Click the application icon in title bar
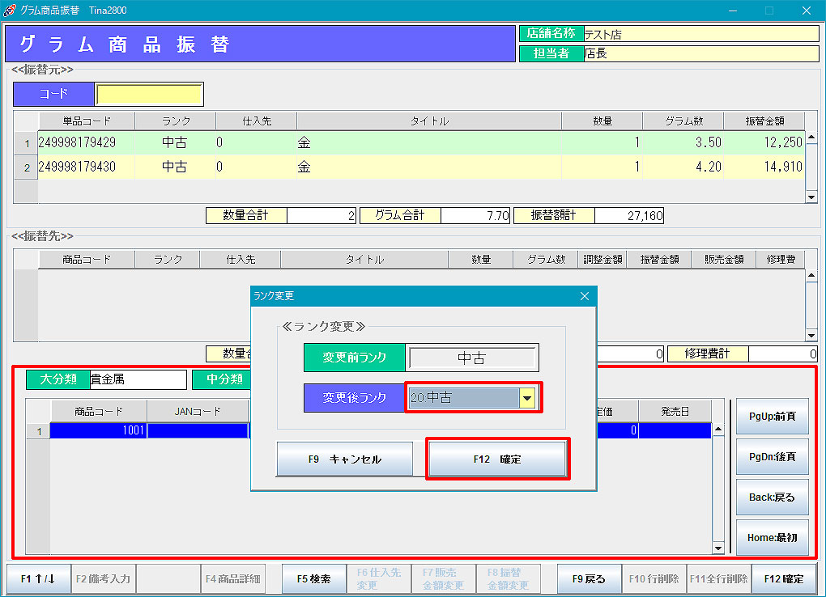The width and height of the screenshot is (826, 597). coord(10,10)
